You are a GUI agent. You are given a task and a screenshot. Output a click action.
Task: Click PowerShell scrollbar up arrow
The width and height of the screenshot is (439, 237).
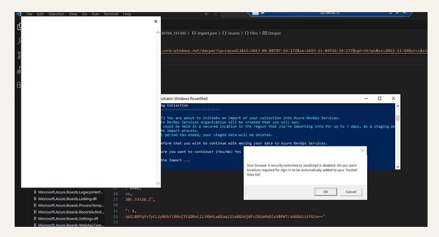click(398, 106)
